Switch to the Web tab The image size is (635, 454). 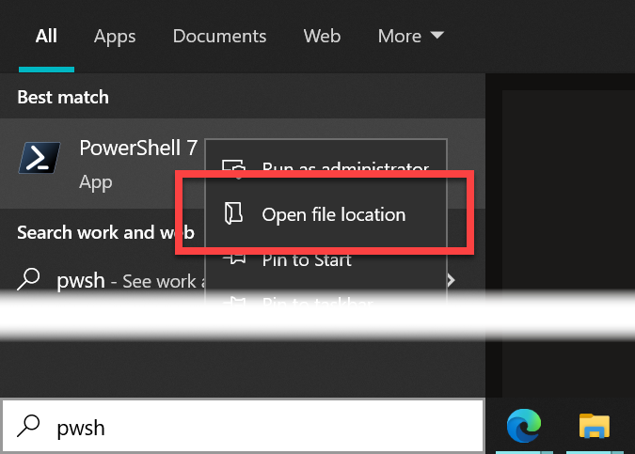point(322,37)
